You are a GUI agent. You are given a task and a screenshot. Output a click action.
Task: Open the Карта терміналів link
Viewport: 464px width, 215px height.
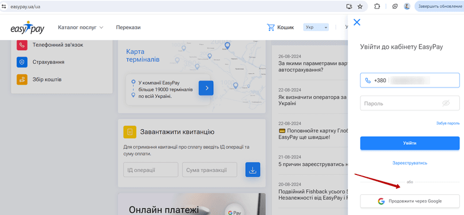pyautogui.click(x=143, y=55)
